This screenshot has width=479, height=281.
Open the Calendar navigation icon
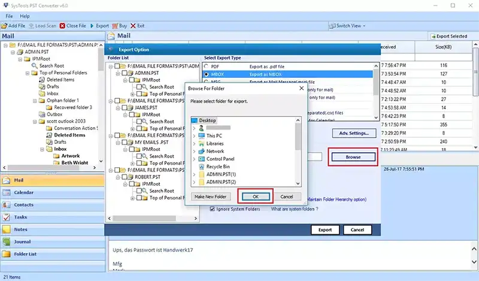[x=6, y=192]
